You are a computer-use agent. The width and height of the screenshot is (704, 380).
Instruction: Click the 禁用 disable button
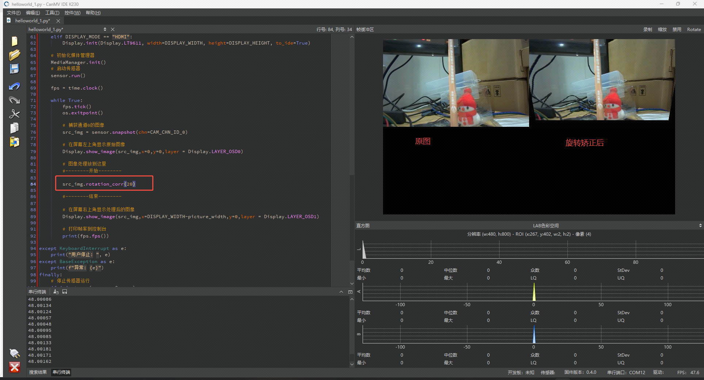pos(677,30)
